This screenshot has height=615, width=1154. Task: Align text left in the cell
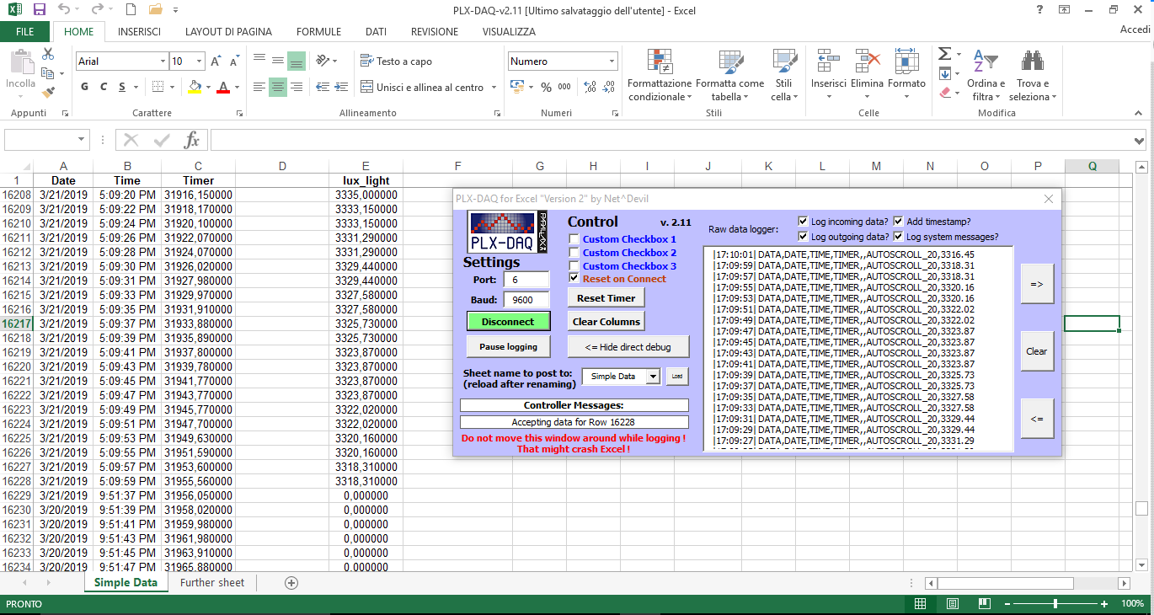259,87
